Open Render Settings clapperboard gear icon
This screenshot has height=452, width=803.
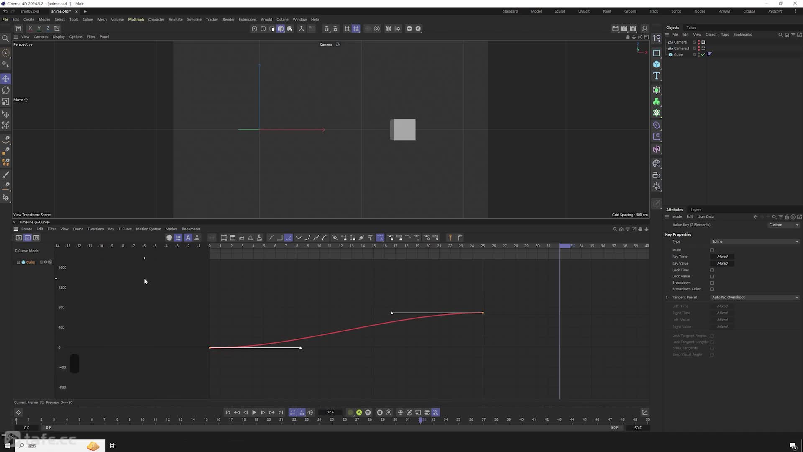click(x=633, y=28)
